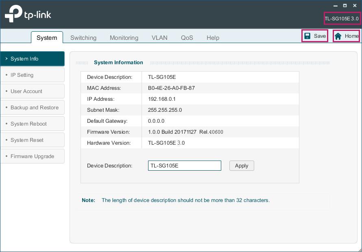Click the Home button label
Screen dimensions: 362x252
coord(351,36)
